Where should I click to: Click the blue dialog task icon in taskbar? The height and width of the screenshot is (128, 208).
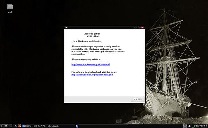click(x=77, y=126)
